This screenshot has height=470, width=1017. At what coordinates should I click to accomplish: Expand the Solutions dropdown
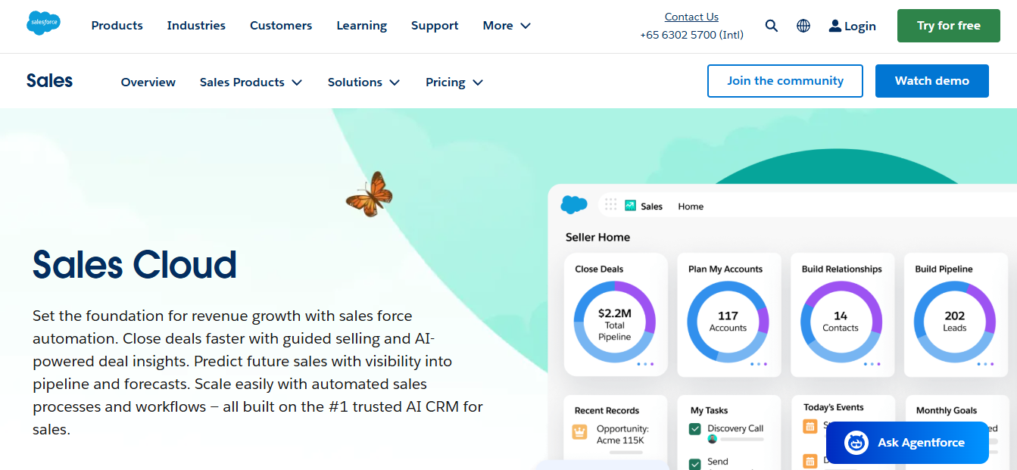click(363, 82)
